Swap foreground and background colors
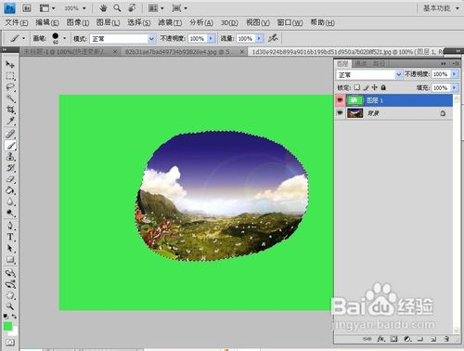Image resolution: width=464 pixels, height=351 pixels. (x=14, y=317)
